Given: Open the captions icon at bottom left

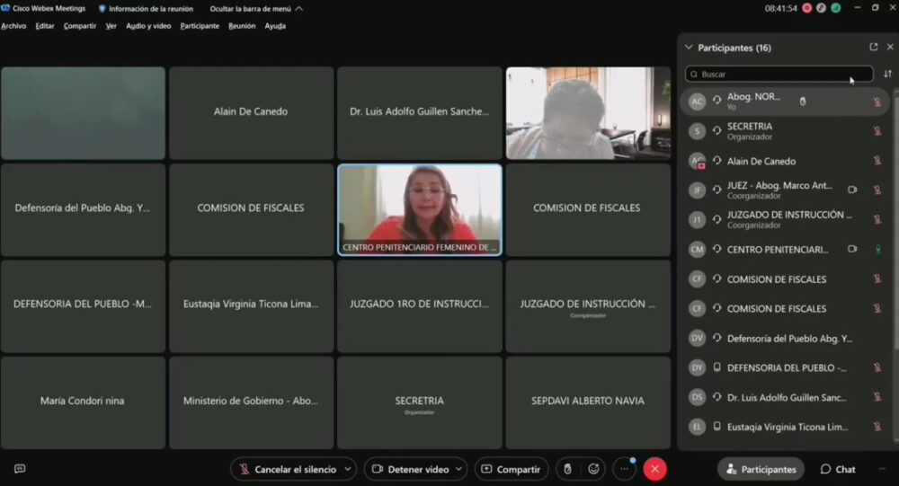Looking at the screenshot, I should tap(20, 469).
